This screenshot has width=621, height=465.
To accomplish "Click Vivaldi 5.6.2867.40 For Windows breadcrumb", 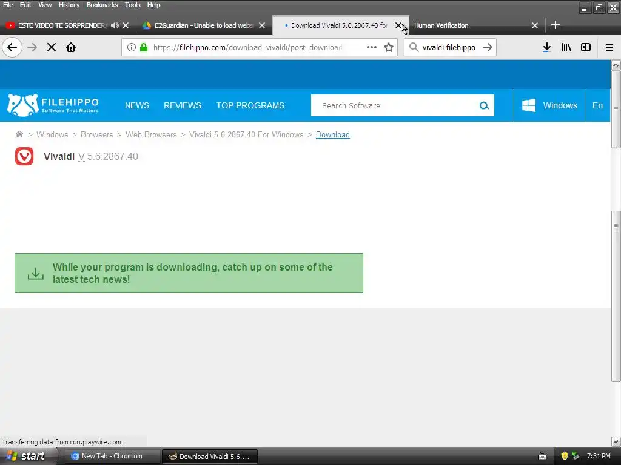I will [246, 135].
